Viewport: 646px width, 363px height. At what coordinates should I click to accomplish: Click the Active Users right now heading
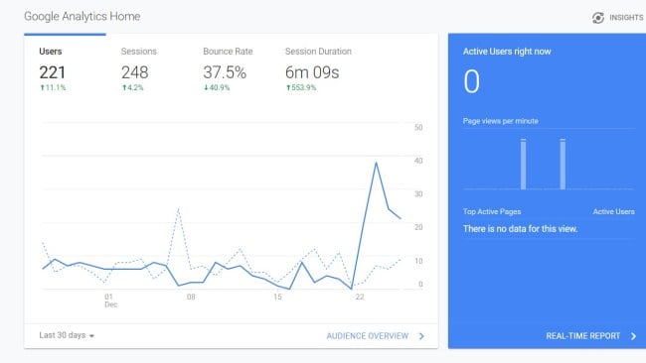507,52
